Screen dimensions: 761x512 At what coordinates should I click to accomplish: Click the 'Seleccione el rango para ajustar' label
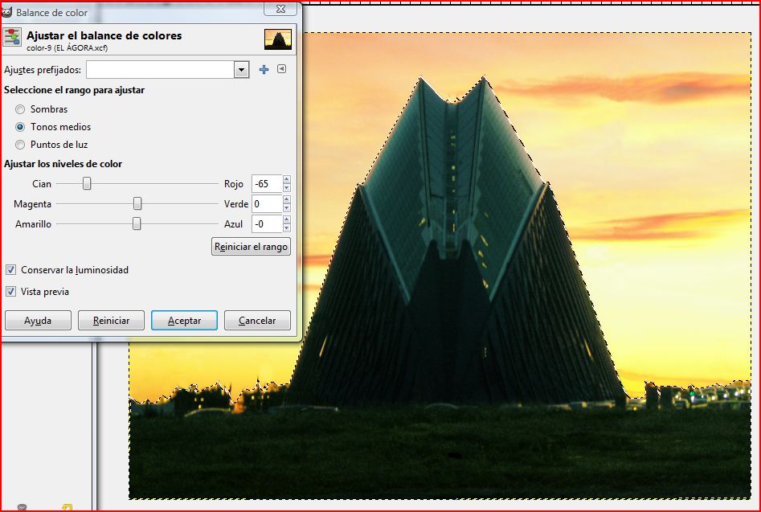[x=74, y=90]
